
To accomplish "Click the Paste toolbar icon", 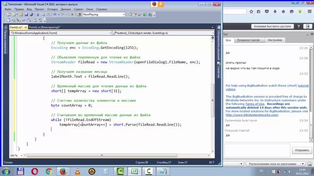I will click(x=48, y=15).
